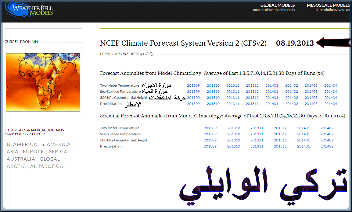Click the WeatherBell Models logo
This screenshot has height=212, width=352.
(29, 9)
